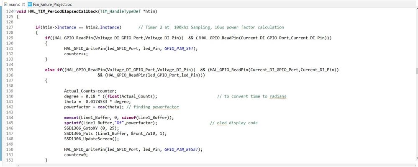The image size is (418, 167).
Task: Click the counter++; statement
Action: pyautogui.click(x=76, y=54)
